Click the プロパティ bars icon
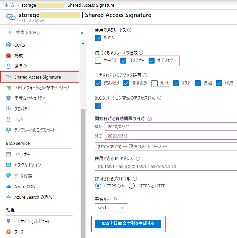Image resolution: width=237 pixels, height=238 pixels. pyautogui.click(x=9, y=109)
